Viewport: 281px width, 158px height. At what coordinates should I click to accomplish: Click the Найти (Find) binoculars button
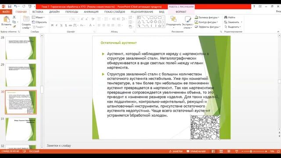(230, 18)
